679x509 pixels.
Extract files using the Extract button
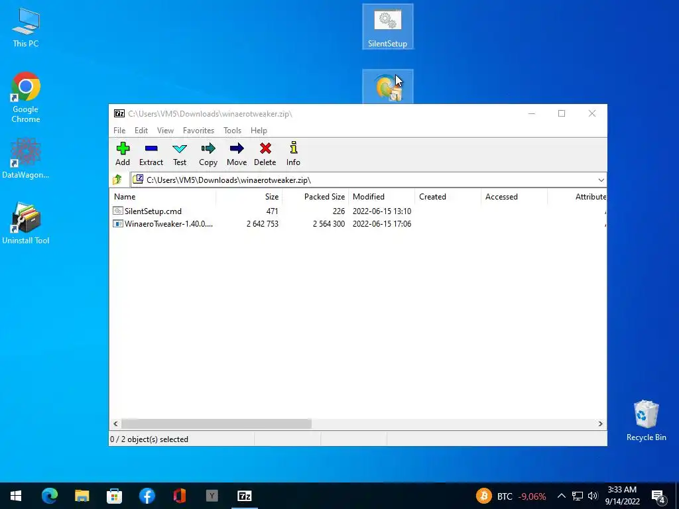151,154
